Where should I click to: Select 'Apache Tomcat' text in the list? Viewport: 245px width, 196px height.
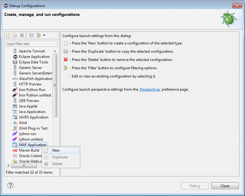(x=32, y=51)
